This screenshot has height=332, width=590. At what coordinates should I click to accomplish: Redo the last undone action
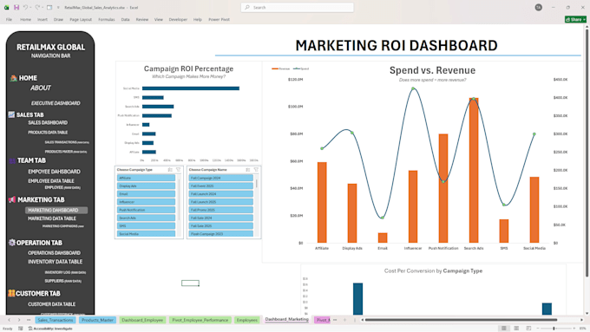click(x=36, y=7)
